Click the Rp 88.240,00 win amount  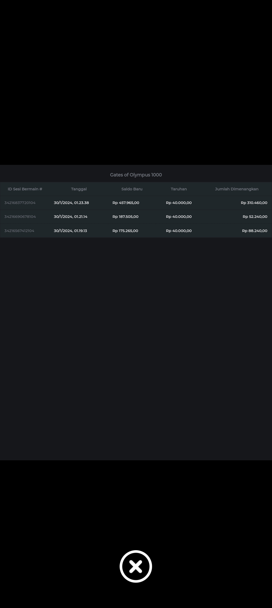pos(255,231)
